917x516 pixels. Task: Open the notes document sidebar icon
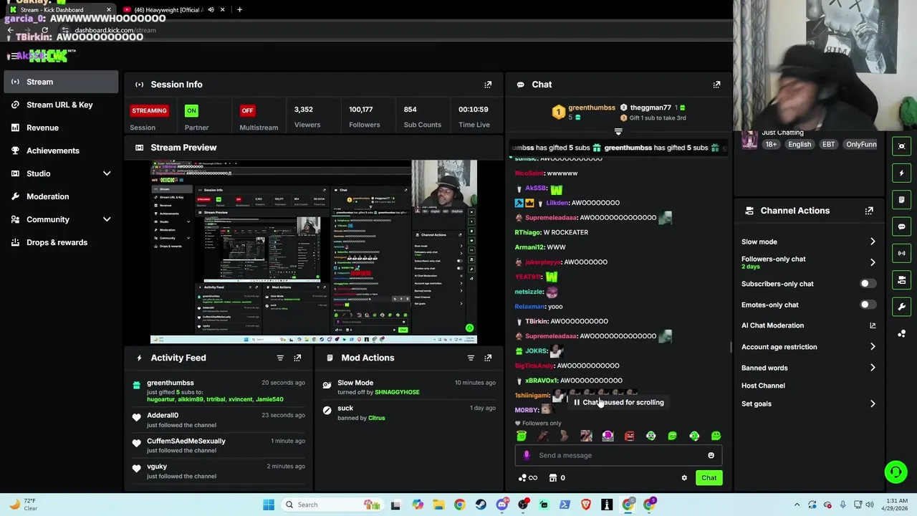[901, 199]
